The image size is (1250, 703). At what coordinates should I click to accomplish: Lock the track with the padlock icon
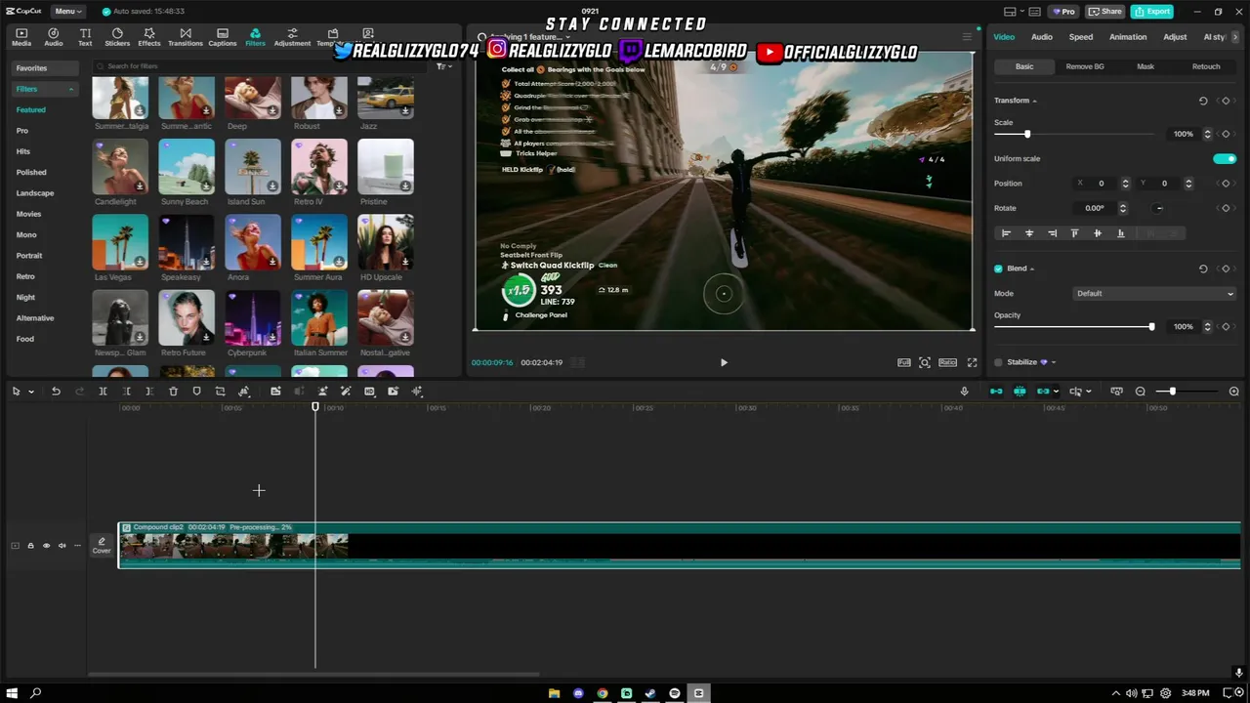point(30,546)
